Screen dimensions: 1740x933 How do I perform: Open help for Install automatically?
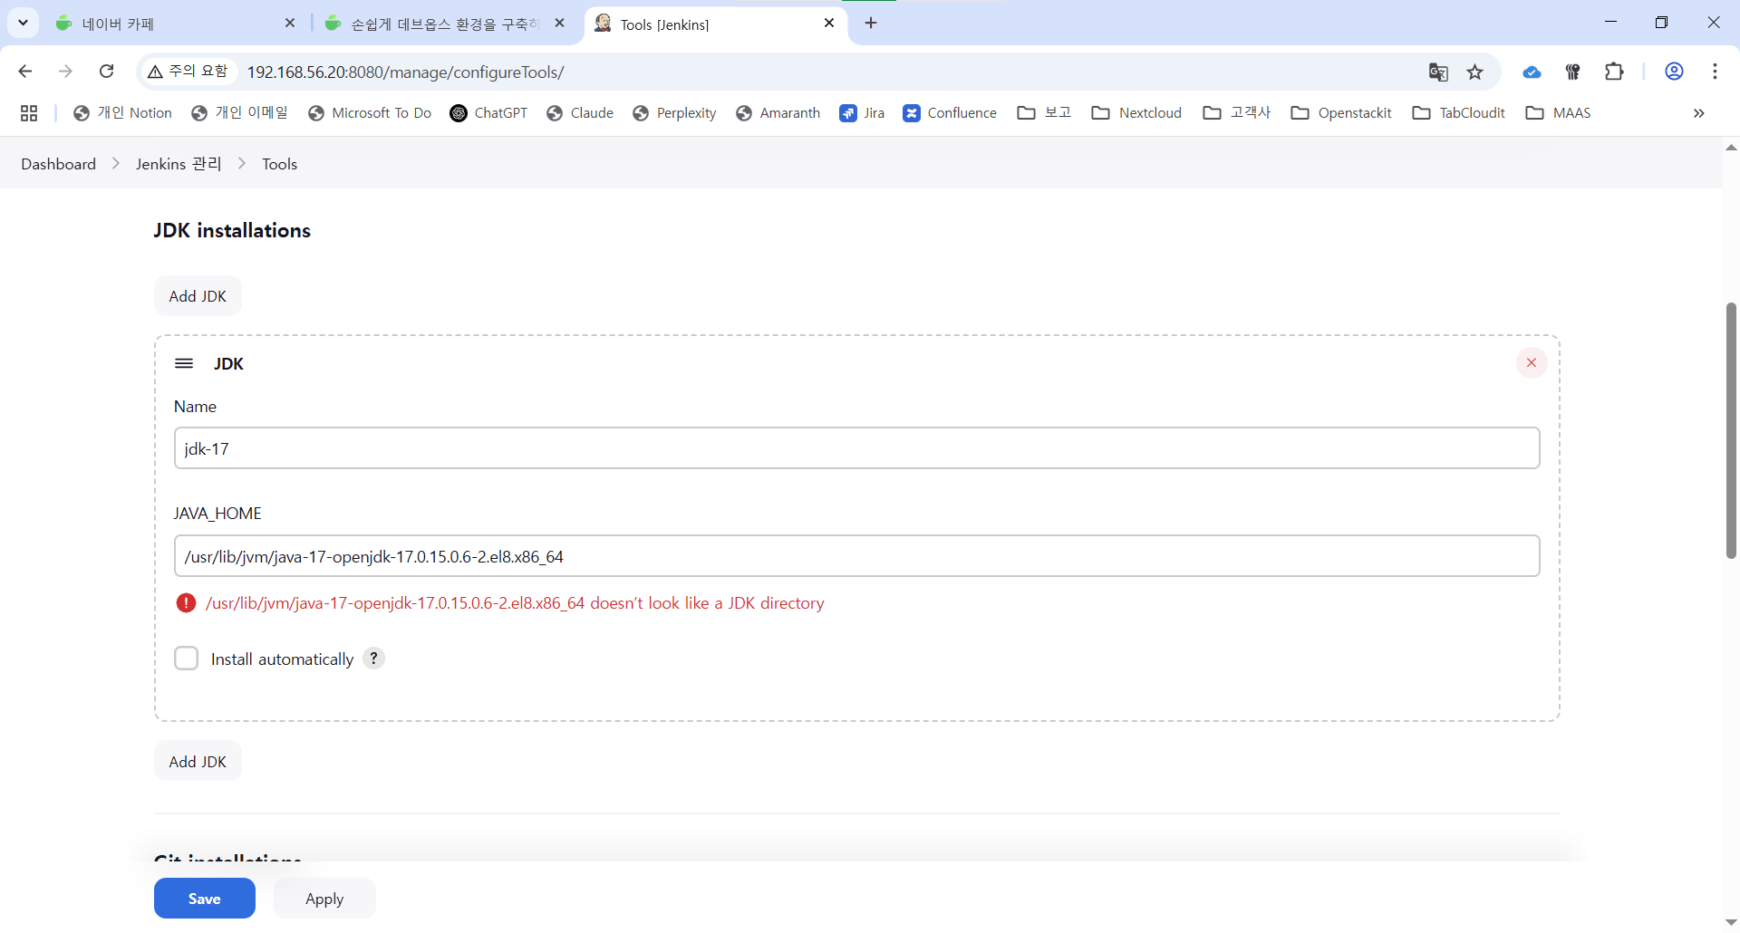pos(373,659)
